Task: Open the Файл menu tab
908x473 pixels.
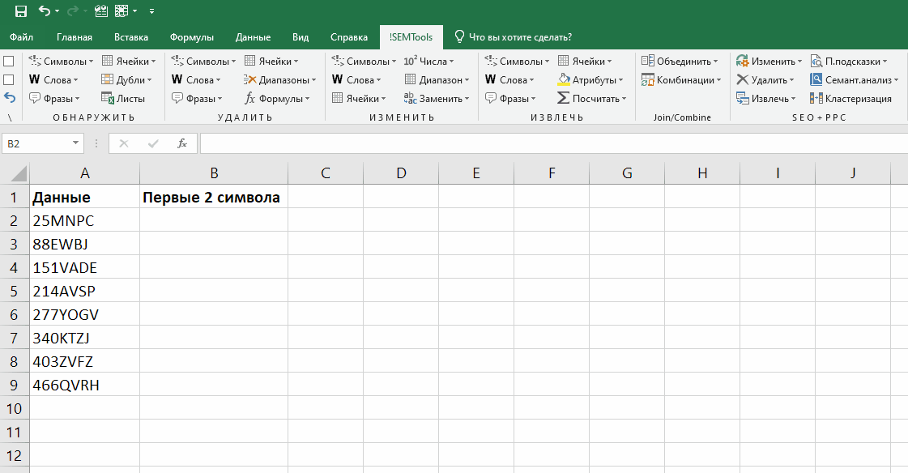Action: (x=21, y=37)
